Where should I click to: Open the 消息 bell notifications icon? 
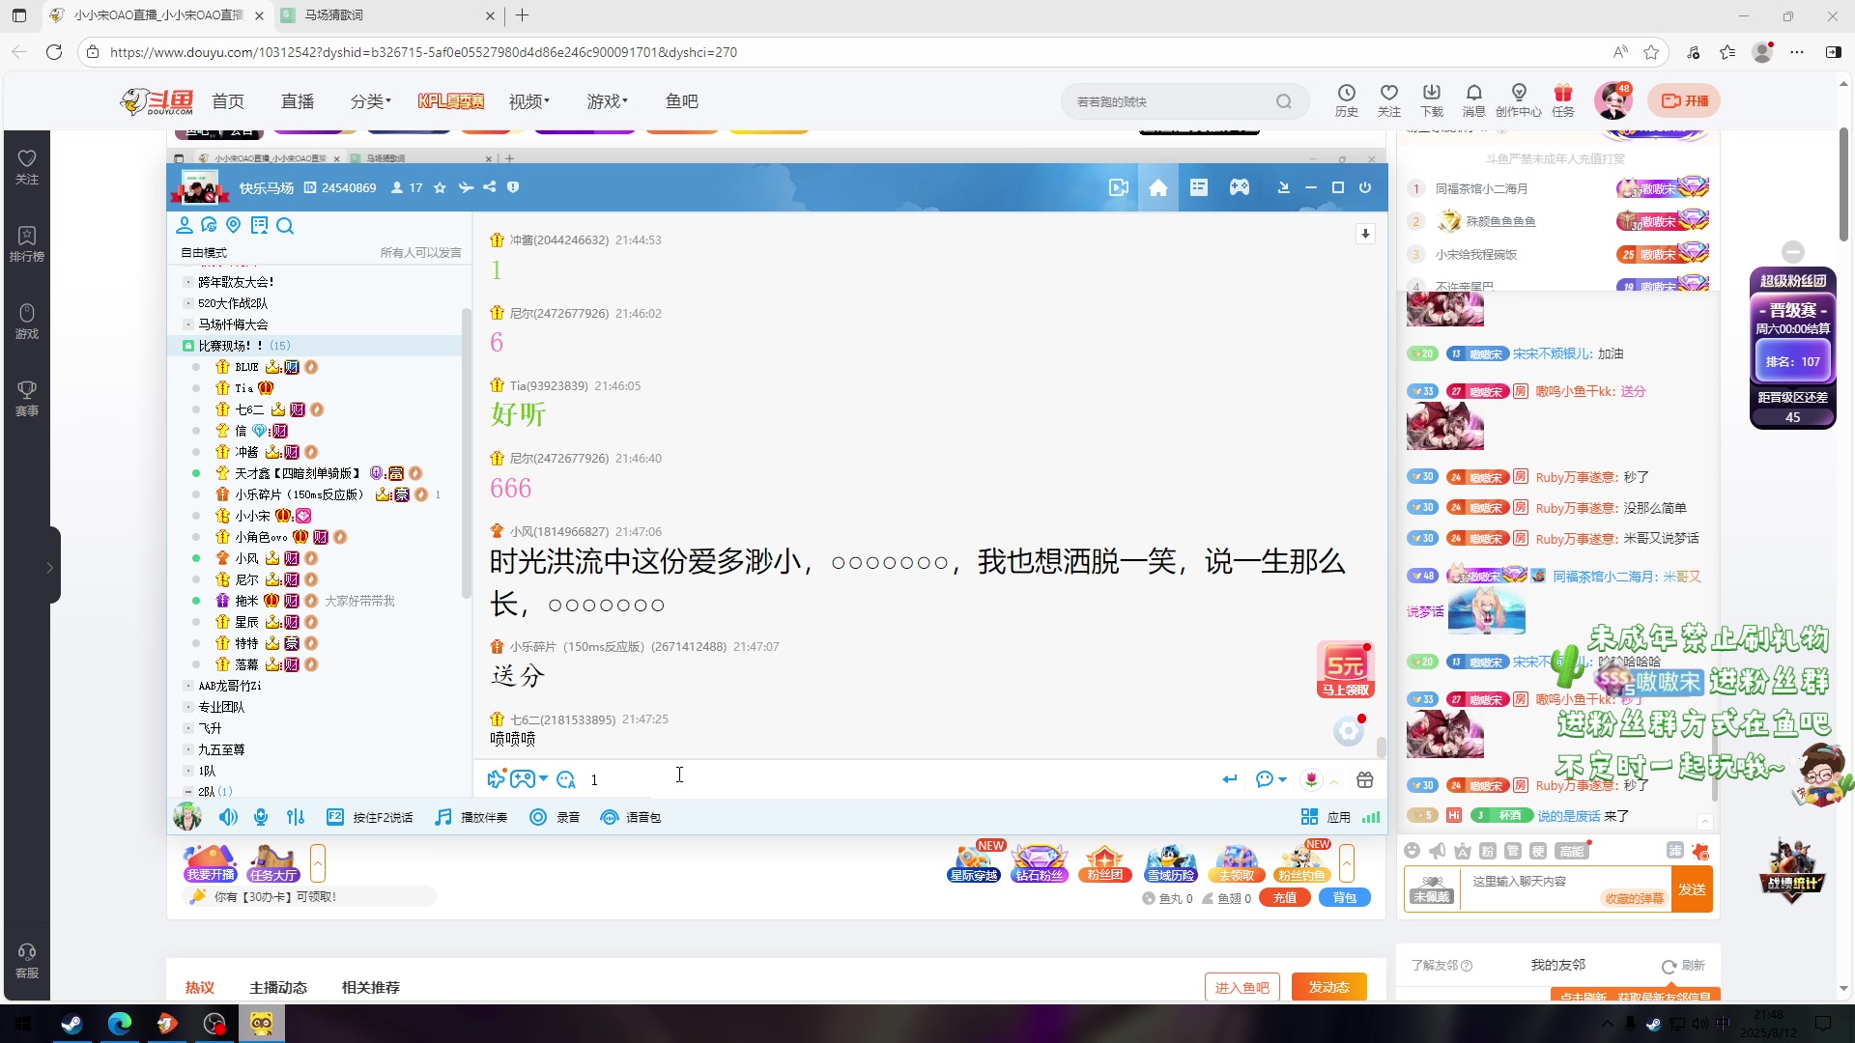(x=1473, y=100)
